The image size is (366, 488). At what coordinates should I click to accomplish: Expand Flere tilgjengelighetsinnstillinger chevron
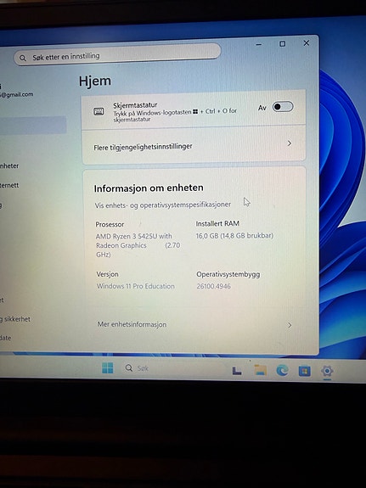(290, 143)
